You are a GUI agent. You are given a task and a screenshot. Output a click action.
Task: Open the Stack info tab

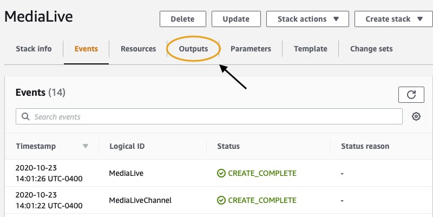click(34, 49)
